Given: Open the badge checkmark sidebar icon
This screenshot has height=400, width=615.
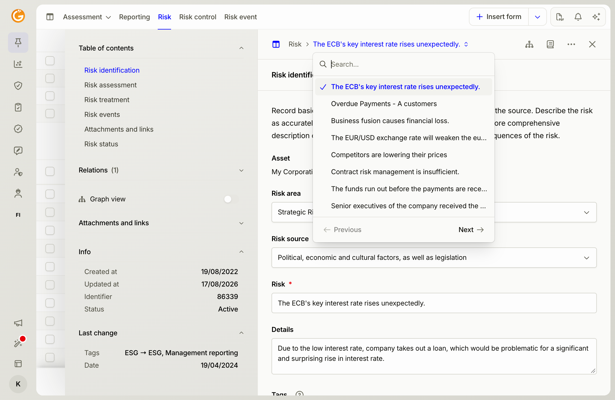Looking at the screenshot, I should (x=18, y=129).
